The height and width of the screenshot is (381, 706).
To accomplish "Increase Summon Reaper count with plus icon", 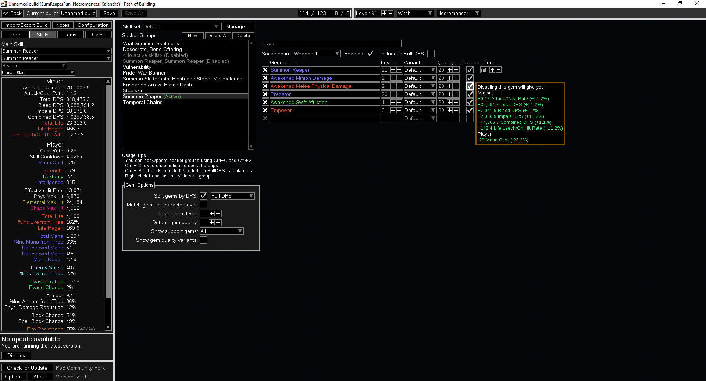I will click(x=492, y=70).
